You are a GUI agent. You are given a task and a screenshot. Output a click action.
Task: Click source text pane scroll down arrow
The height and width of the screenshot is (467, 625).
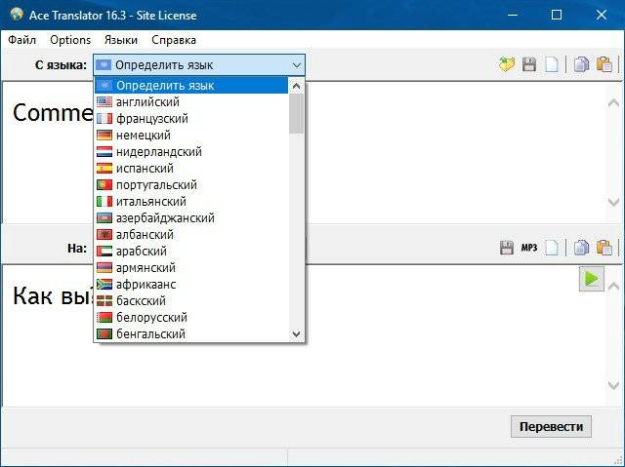click(x=613, y=202)
